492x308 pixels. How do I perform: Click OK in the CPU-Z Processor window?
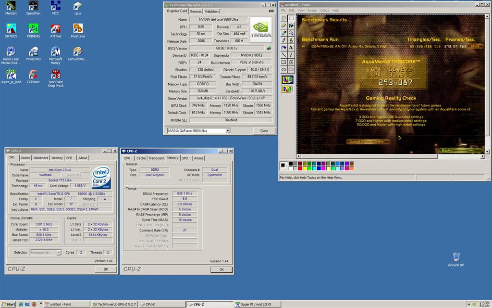(106, 269)
